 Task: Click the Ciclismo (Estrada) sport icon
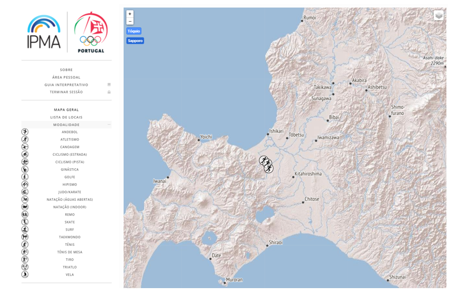click(x=25, y=154)
